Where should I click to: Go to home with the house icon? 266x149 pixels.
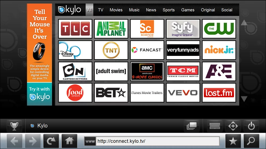69,141
